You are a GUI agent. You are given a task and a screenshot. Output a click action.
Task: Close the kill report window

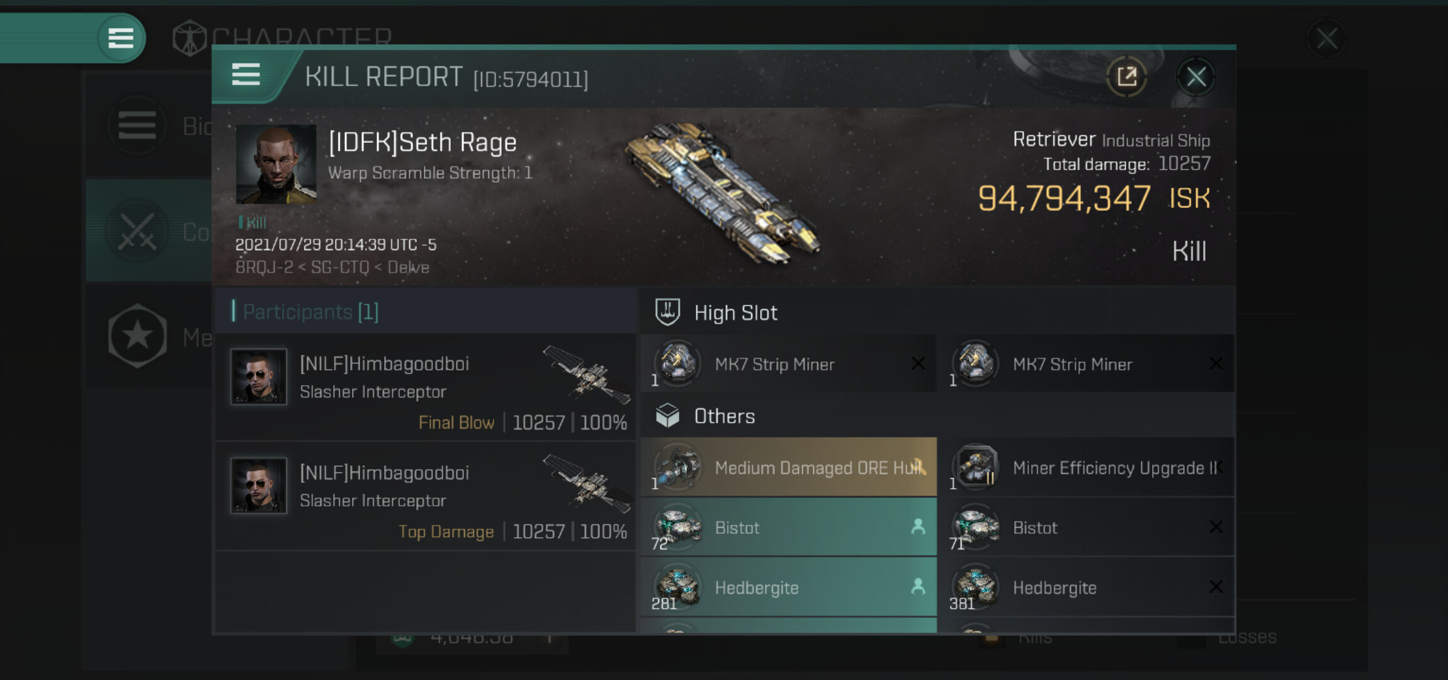1196,77
